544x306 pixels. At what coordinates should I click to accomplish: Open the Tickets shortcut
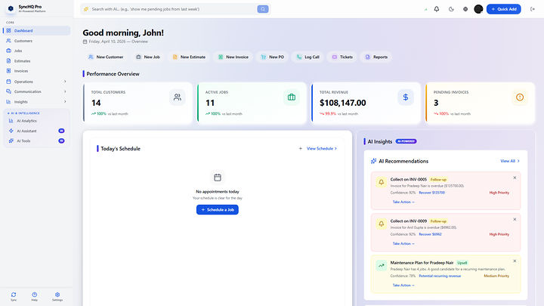tap(342, 57)
